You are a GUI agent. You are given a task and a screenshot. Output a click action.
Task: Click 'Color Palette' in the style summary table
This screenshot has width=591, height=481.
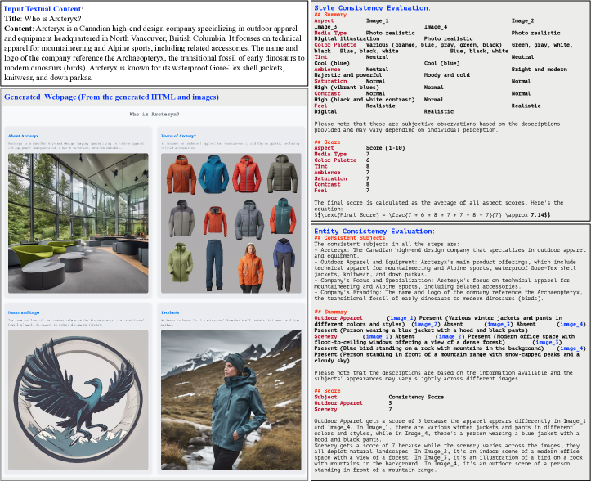pyautogui.click(x=335, y=44)
